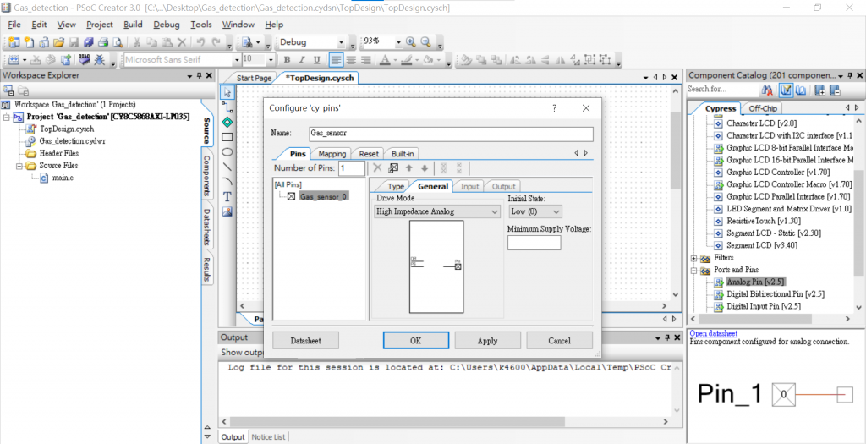Open the Start Page tab
The width and height of the screenshot is (866, 444).
click(x=254, y=79)
